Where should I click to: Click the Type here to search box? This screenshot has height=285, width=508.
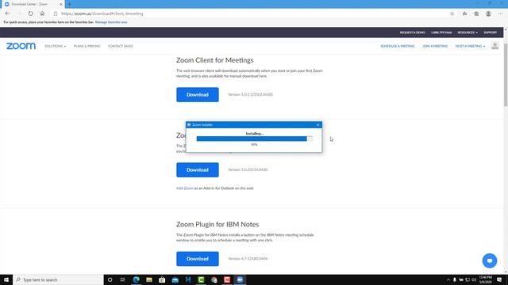click(58, 279)
